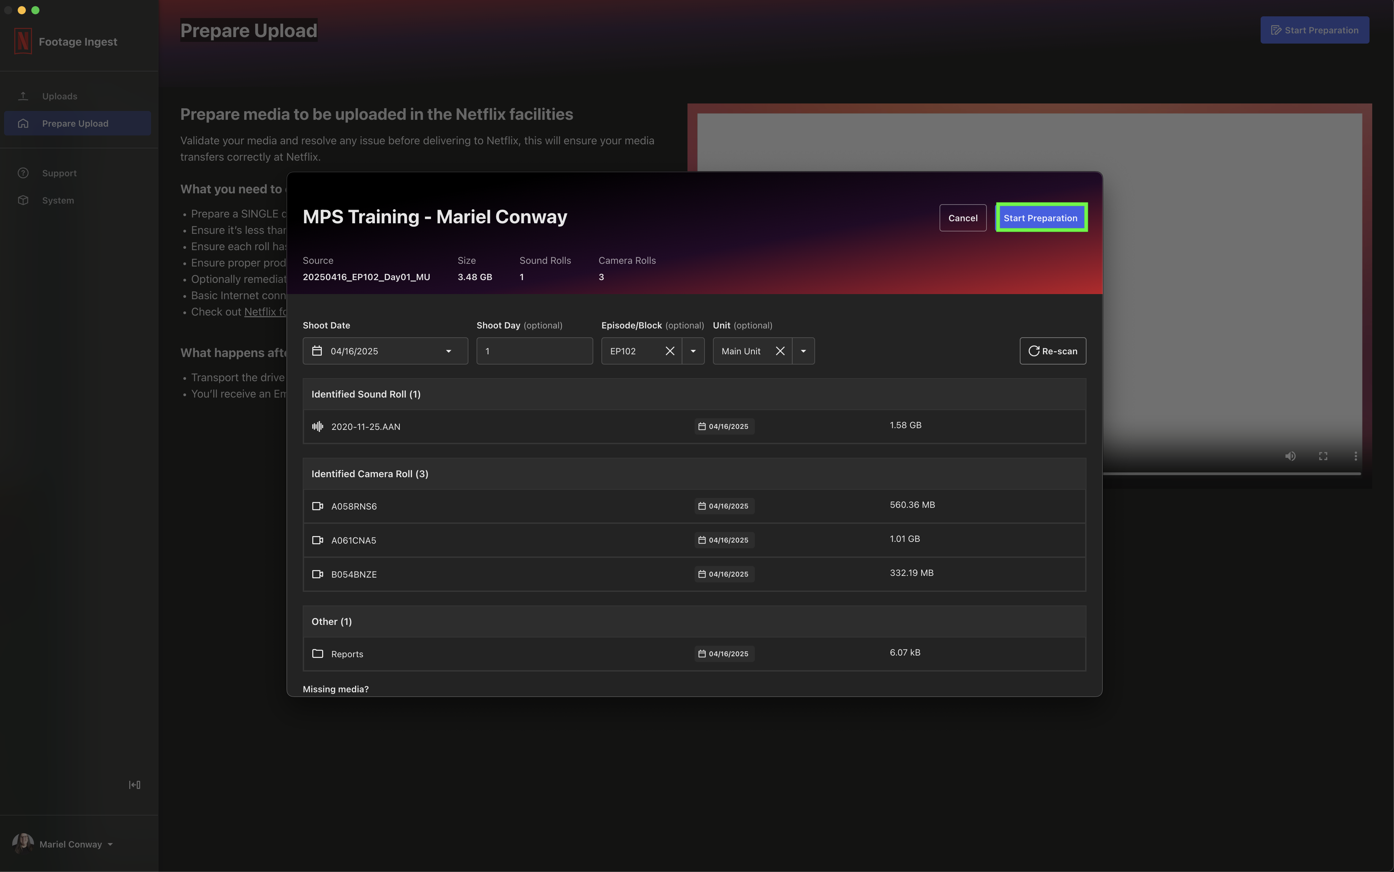
Task: Open the System page from the sidebar
Action: [77, 200]
